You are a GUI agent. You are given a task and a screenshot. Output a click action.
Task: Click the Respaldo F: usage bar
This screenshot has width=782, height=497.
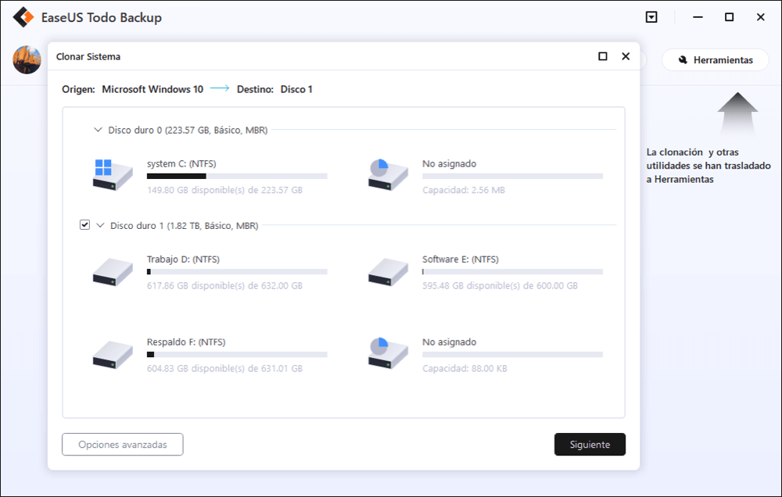[237, 355]
